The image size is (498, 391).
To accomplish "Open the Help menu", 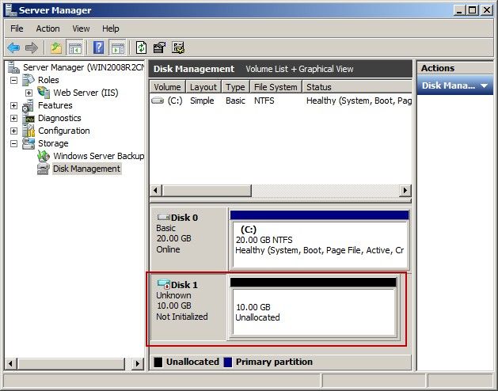I will (x=111, y=28).
